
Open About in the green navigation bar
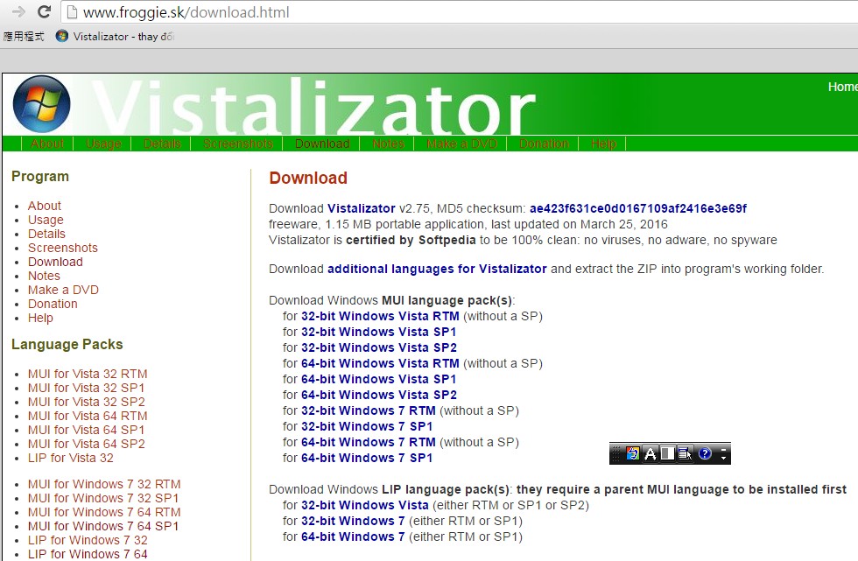point(47,144)
